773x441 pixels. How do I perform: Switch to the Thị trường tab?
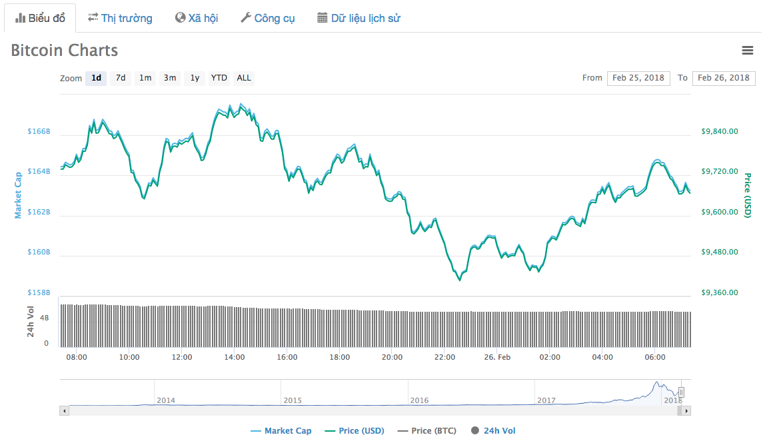pos(121,18)
